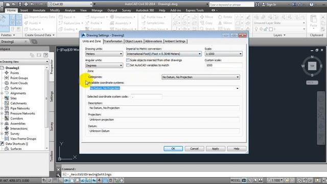The width and height of the screenshot is (327, 184).
Task: Open the Annotate ribbon tab
Action: coord(39,10)
